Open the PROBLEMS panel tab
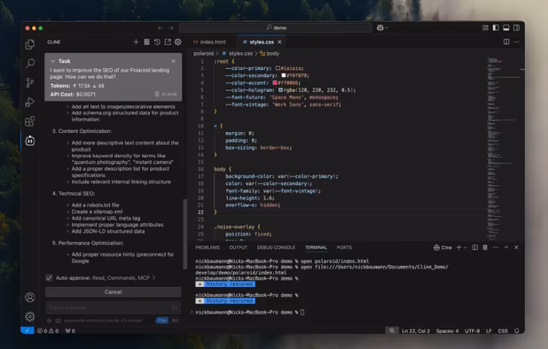Screen dimensions: 548x349 click(x=207, y=247)
